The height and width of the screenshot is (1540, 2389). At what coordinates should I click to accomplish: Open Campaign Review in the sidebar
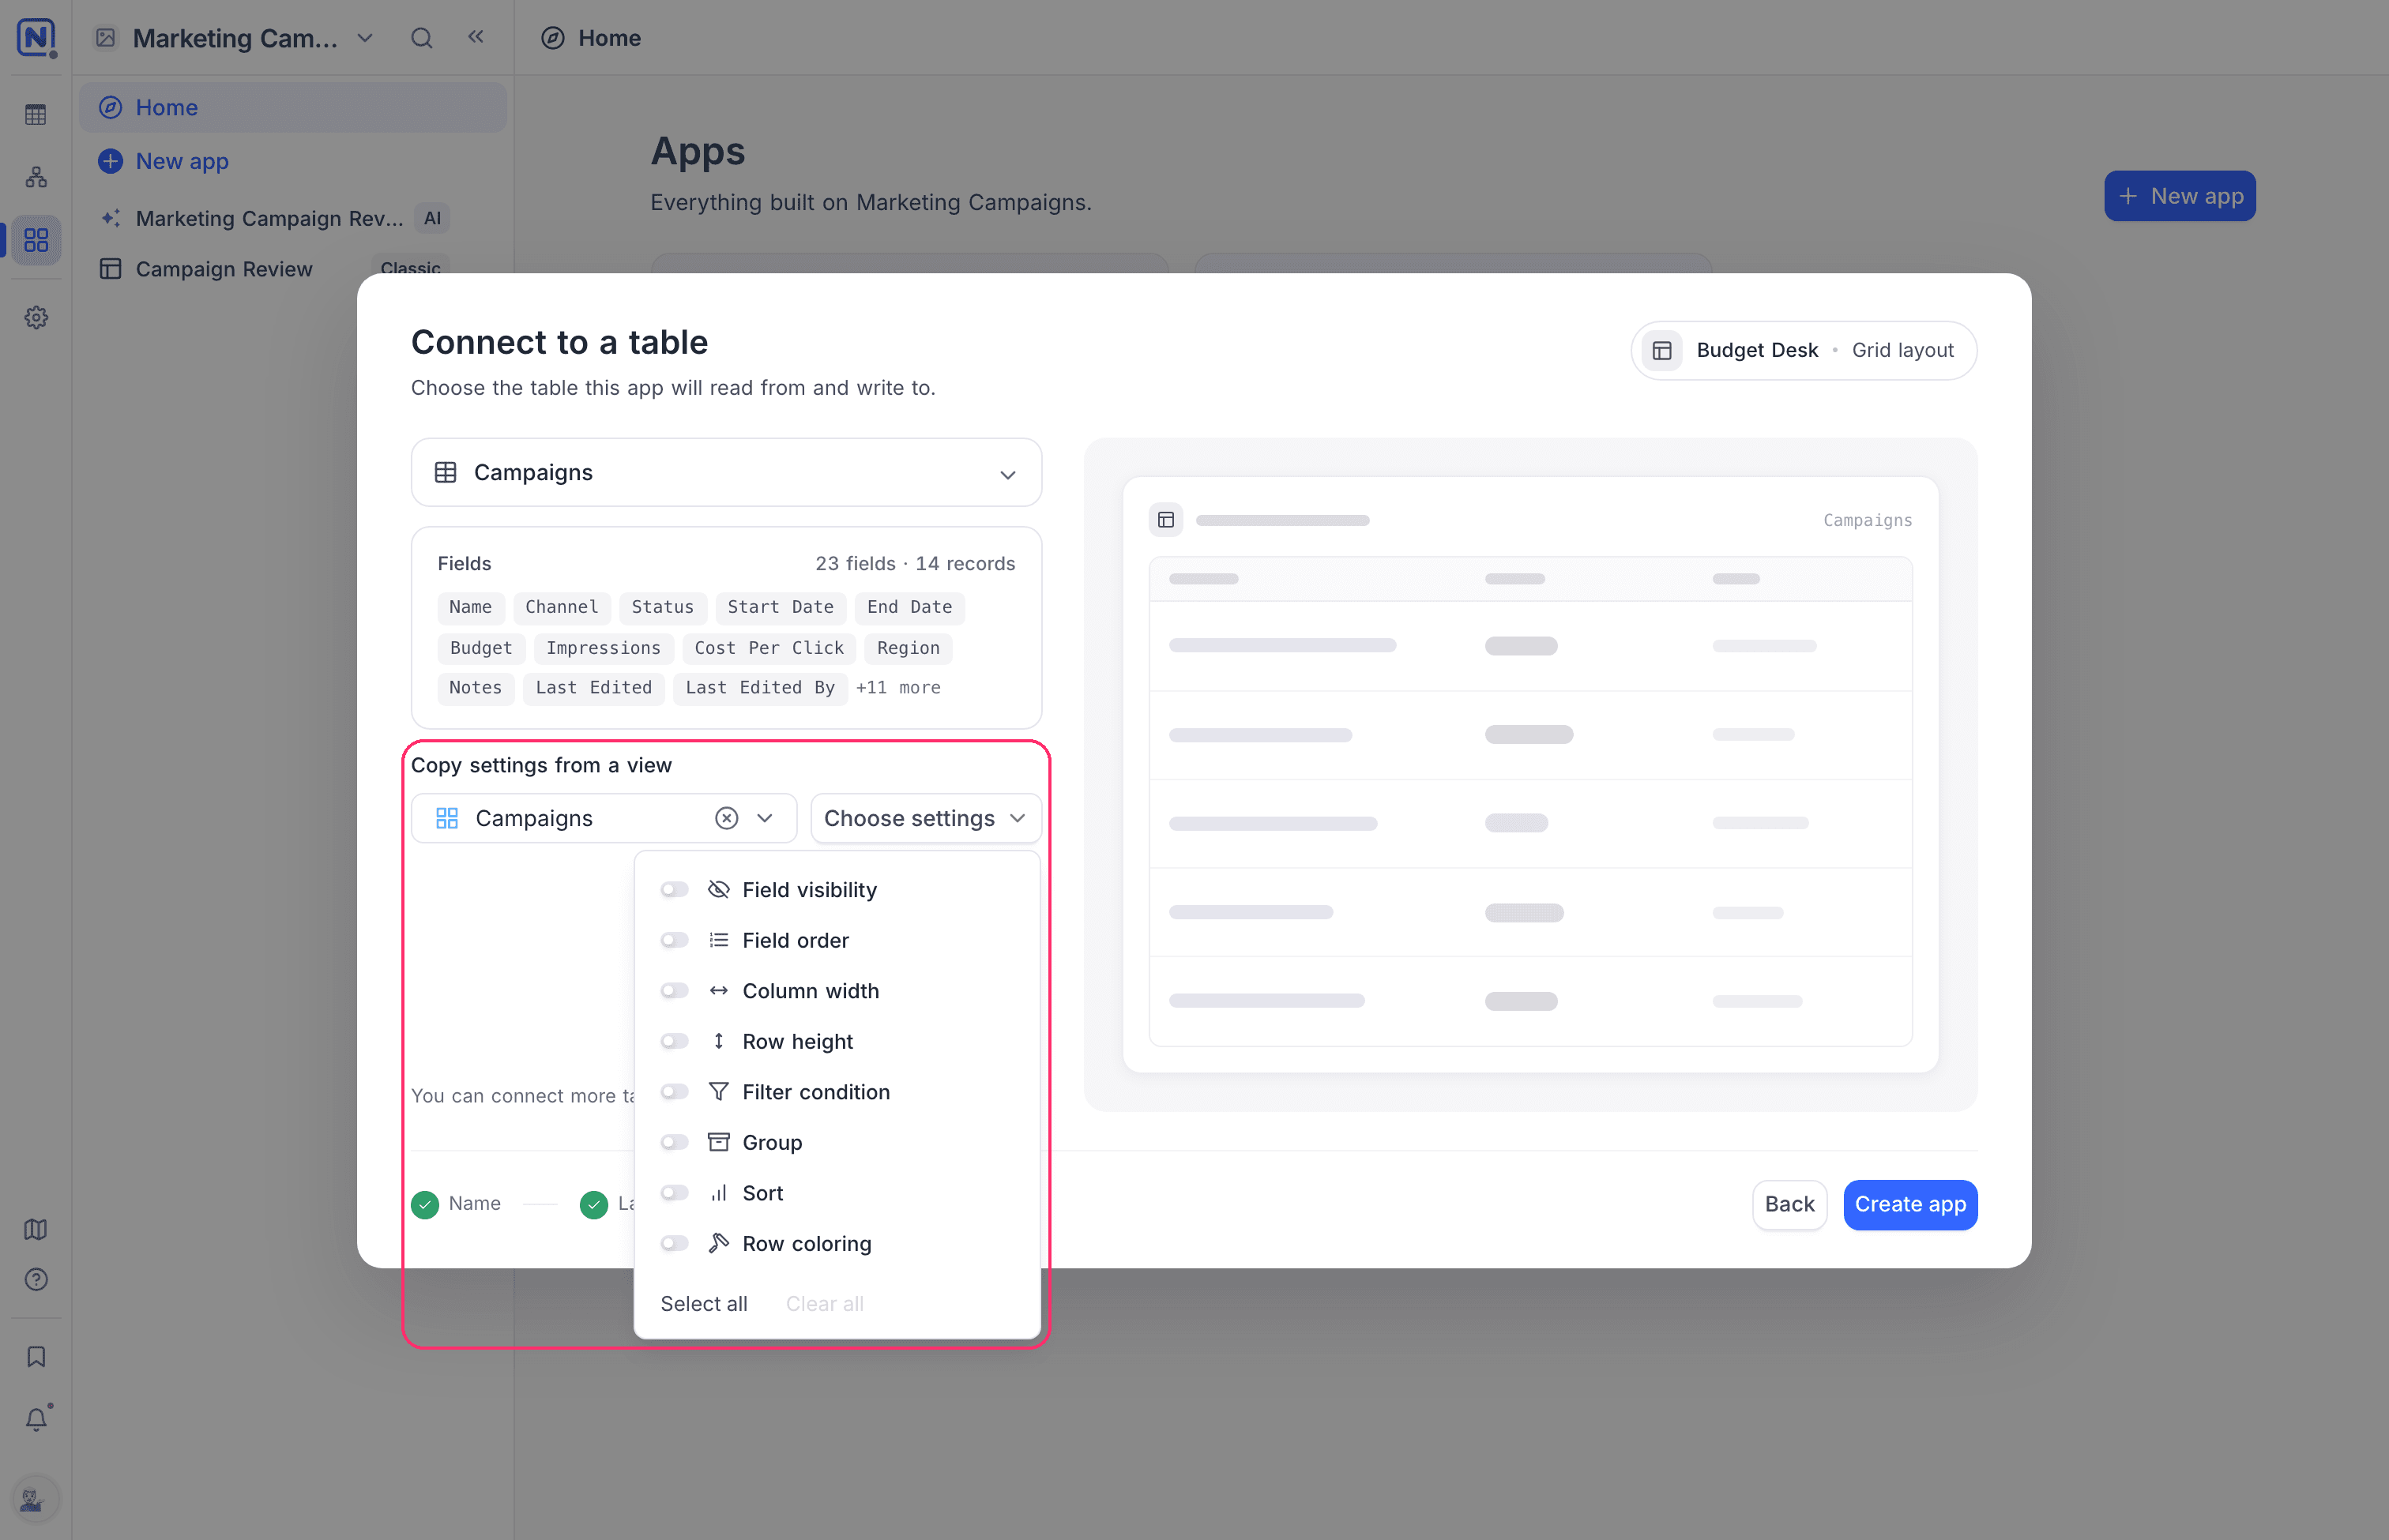tap(224, 269)
